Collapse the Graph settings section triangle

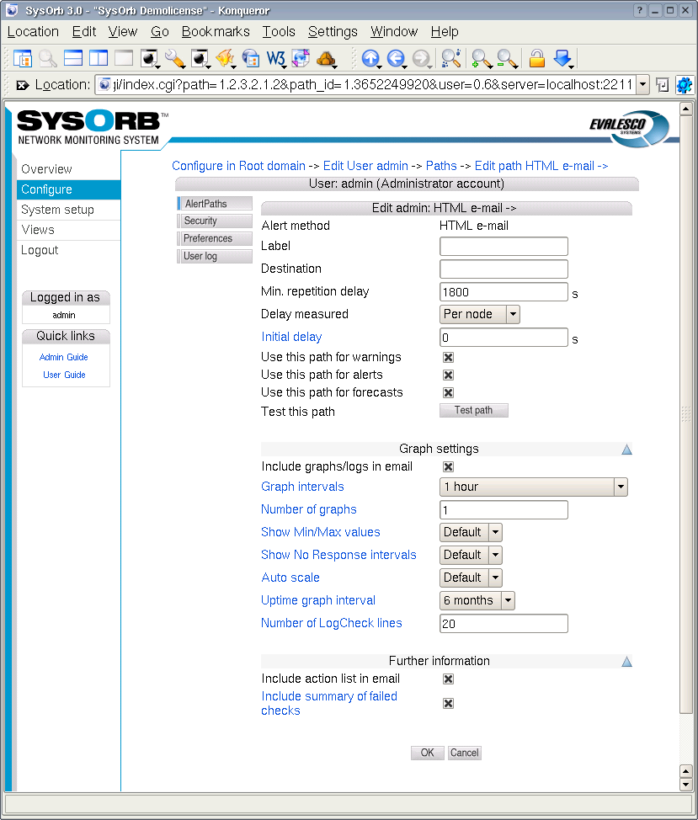coord(626,450)
